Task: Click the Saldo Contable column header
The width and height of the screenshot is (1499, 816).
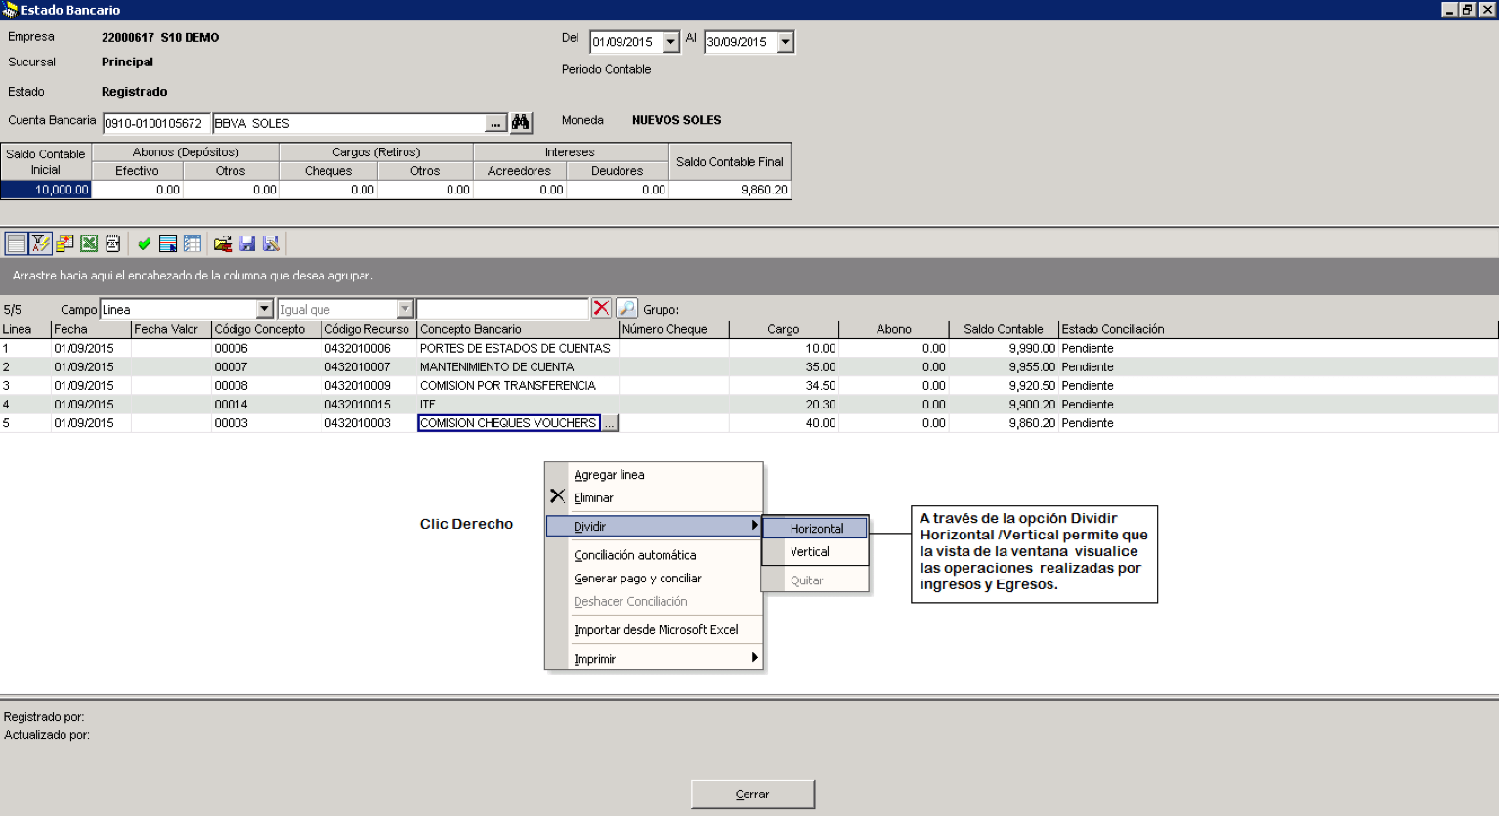Action: point(1003,329)
